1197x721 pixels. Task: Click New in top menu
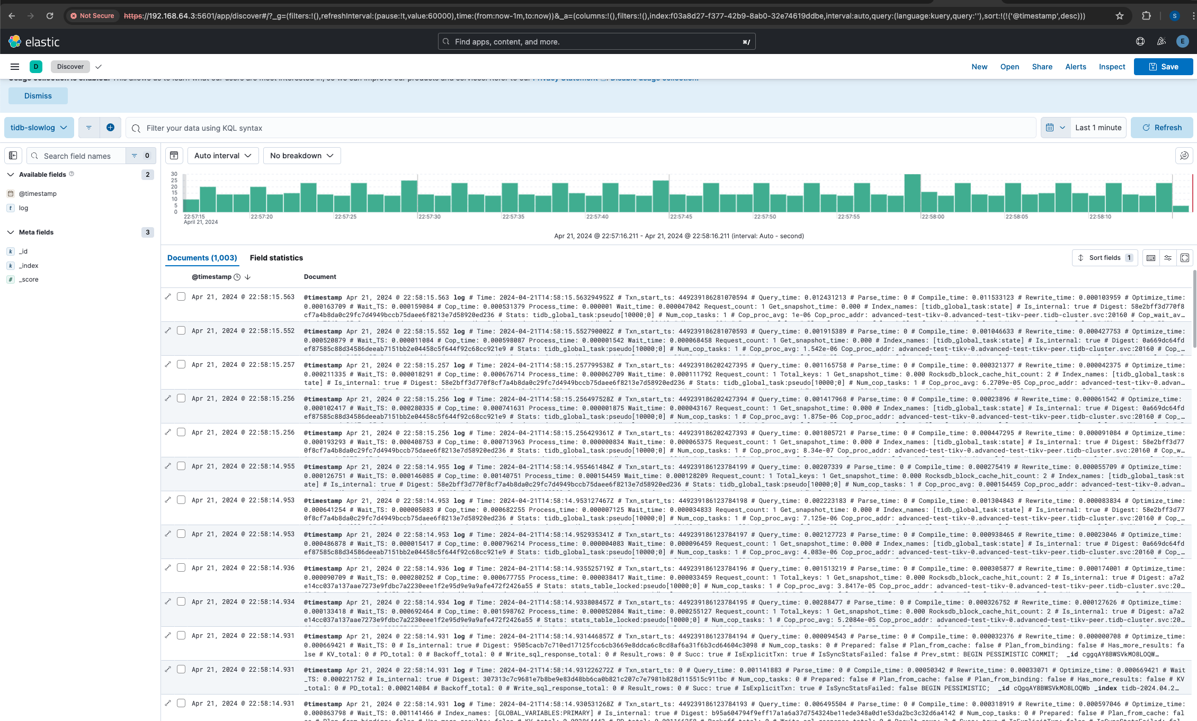coord(979,67)
